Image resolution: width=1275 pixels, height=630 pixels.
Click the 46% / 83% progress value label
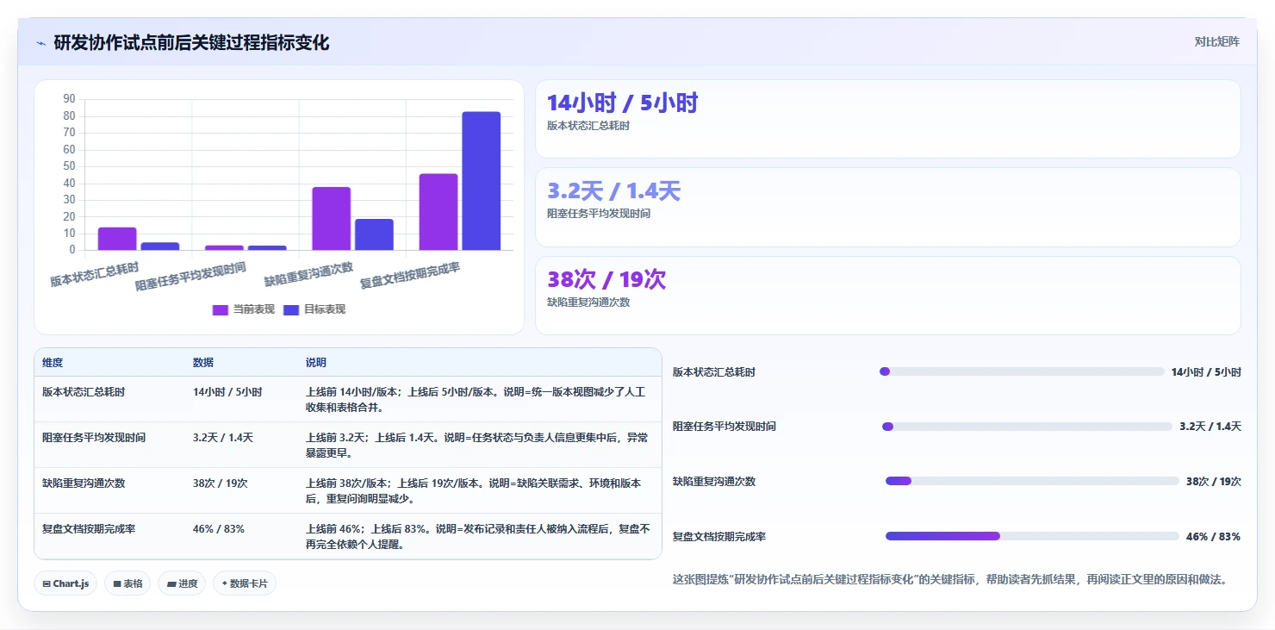(1213, 536)
